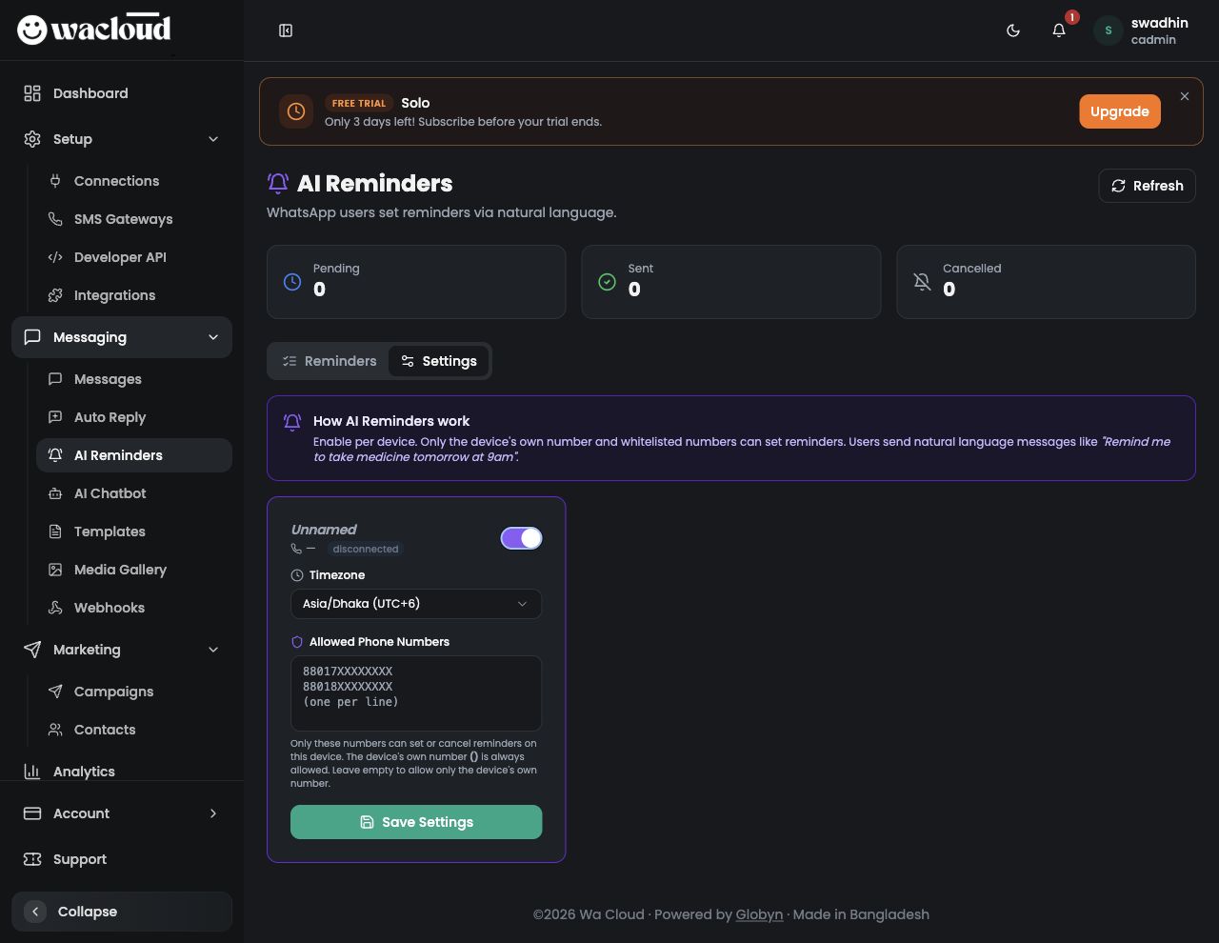Open Messages in the sidebar
Image resolution: width=1219 pixels, height=943 pixels.
click(134, 379)
